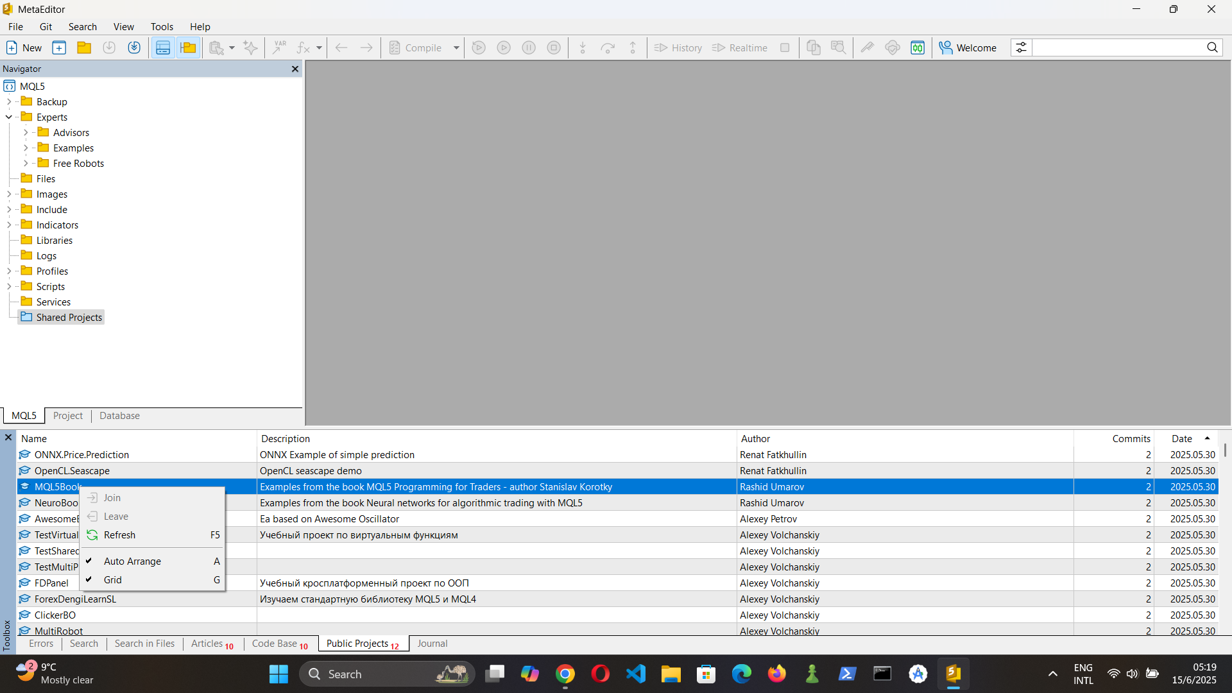Start debugging on real data icon

479,47
